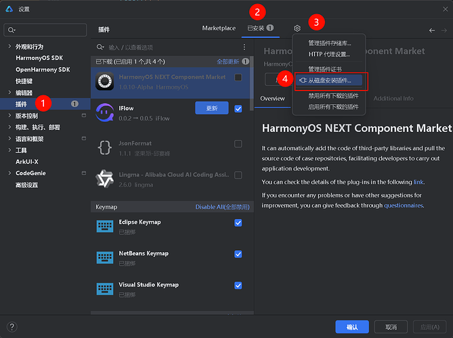Expand the 版本控制 settings section
Image resolution: width=453 pixels, height=338 pixels.
9,116
